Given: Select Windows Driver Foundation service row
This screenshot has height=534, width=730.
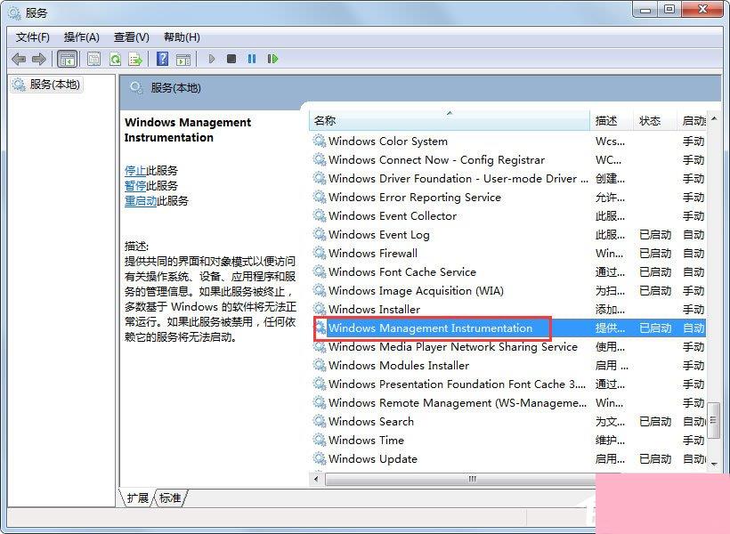Looking at the screenshot, I should [x=507, y=178].
